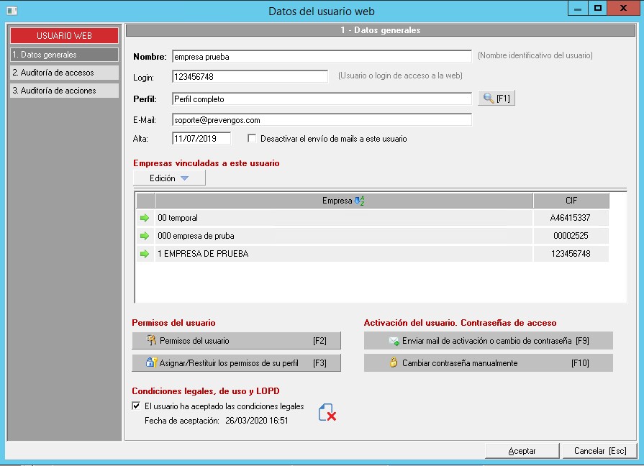
Task: Click the E-Mail input field
Action: [322, 120]
